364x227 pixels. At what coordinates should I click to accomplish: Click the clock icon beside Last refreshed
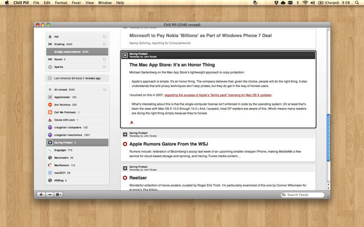[50, 78]
